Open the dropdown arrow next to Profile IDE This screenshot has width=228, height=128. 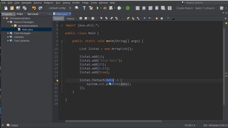pos(123,8)
